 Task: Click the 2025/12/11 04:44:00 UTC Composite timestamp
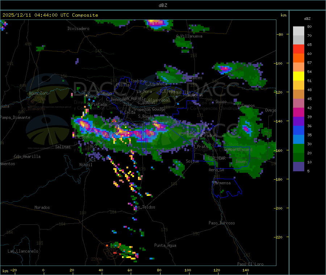click(50, 15)
